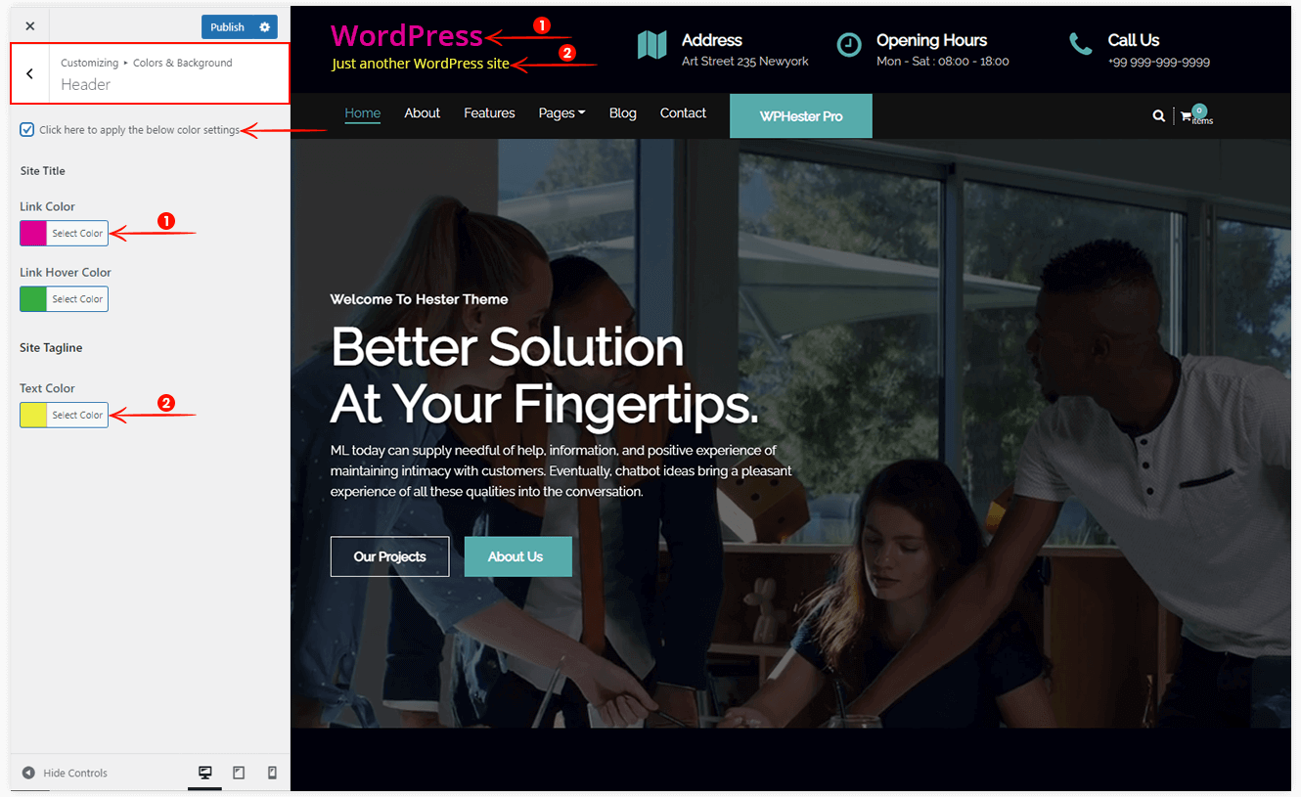
Task: Switch to desktop preview device icon
Action: click(205, 773)
